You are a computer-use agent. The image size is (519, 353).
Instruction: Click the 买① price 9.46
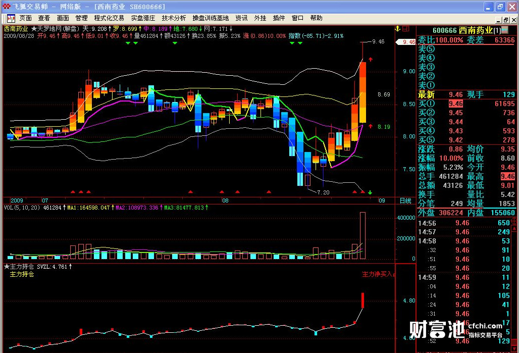point(455,104)
